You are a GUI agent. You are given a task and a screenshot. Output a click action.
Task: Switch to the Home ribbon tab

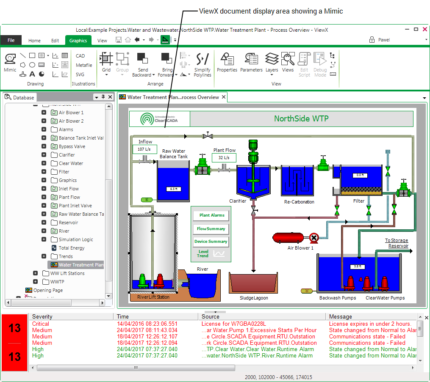point(34,41)
